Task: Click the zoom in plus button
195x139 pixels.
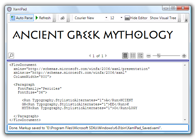Action: tap(184, 56)
